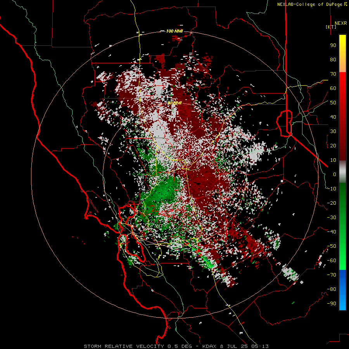Click the KDAX station identifier in caption
This screenshot has width=349, height=349.
(x=210, y=346)
